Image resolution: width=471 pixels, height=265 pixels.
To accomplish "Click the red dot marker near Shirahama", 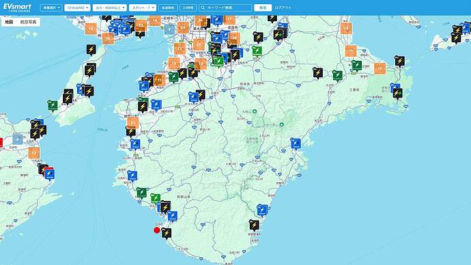I will [x=157, y=230].
